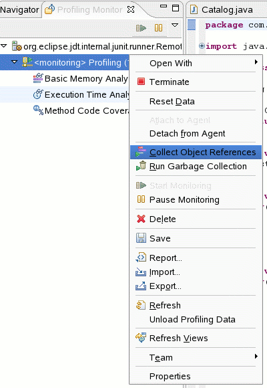This screenshot has height=388, width=267.
Task: Collapse the org.eclipse.jdt.internal.junit.runner tree node
Action: 4,45
